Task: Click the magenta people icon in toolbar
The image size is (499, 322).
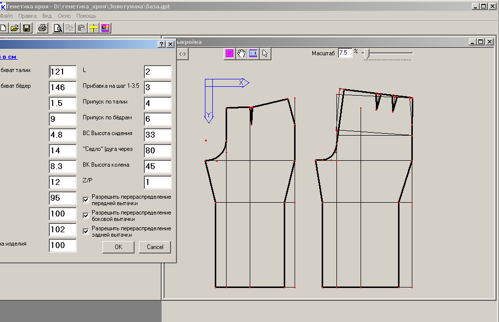Action: coord(105,28)
